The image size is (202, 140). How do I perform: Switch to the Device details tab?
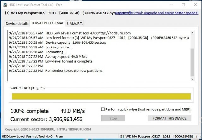[x=17, y=24]
